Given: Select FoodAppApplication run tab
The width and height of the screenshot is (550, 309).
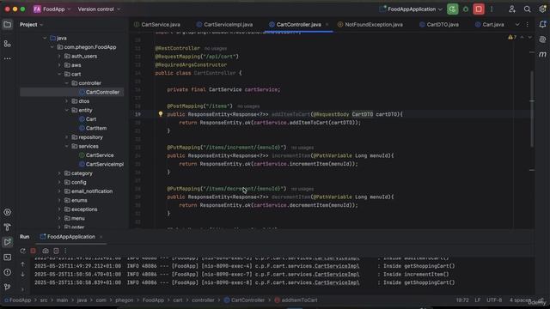Looking at the screenshot, I should coord(67,237).
